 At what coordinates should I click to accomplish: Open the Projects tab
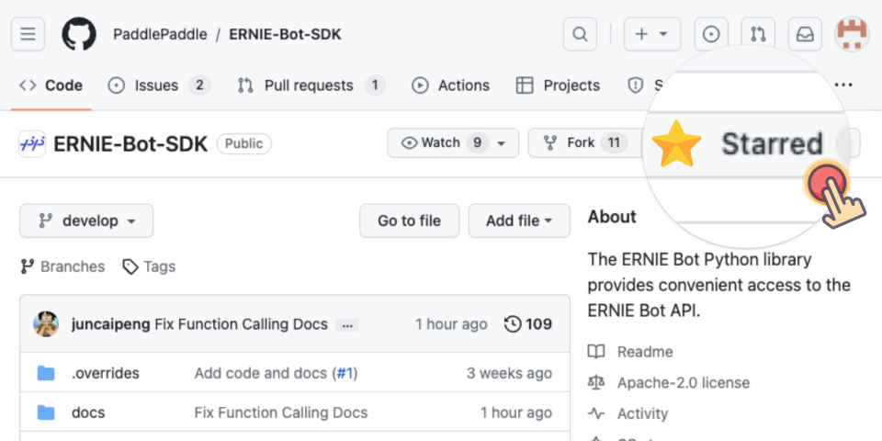point(558,85)
